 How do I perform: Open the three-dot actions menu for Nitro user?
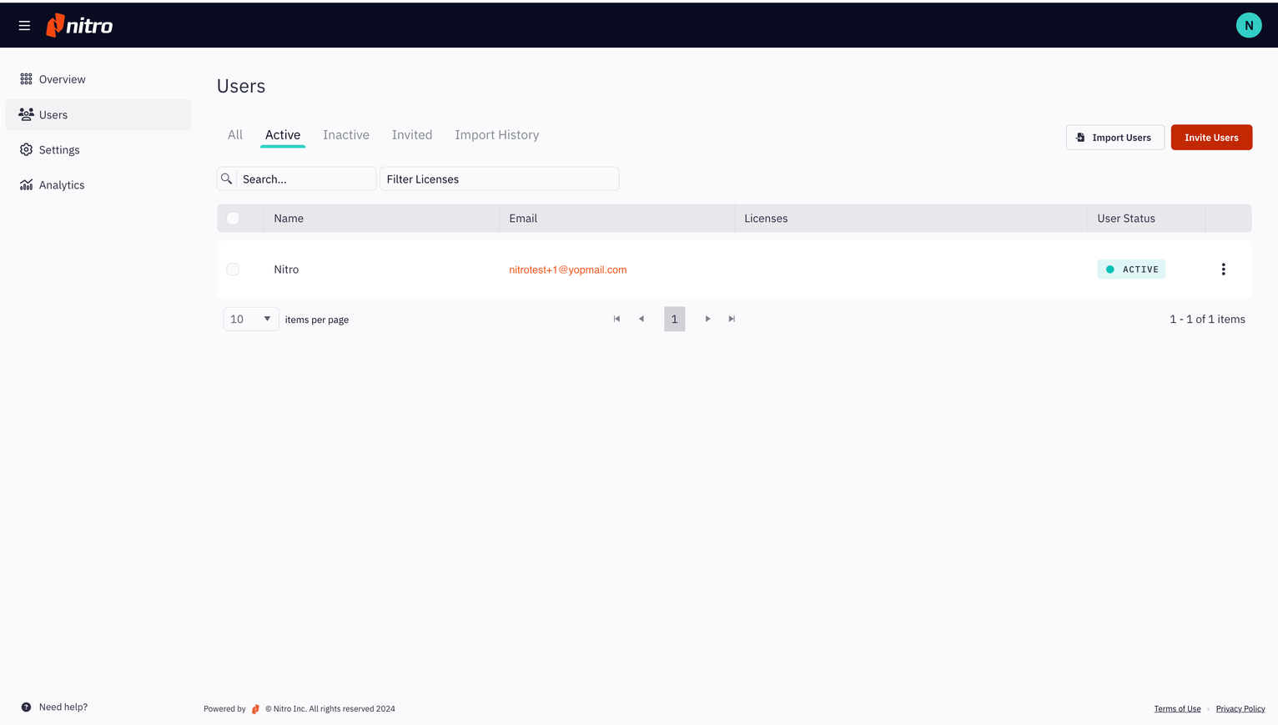coord(1223,269)
